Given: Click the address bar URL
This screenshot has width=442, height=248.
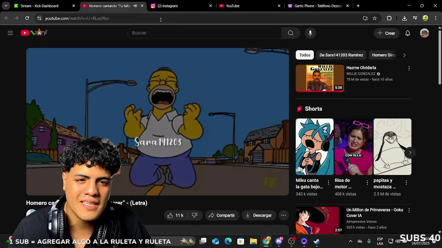Looking at the screenshot, I should tap(77, 18).
